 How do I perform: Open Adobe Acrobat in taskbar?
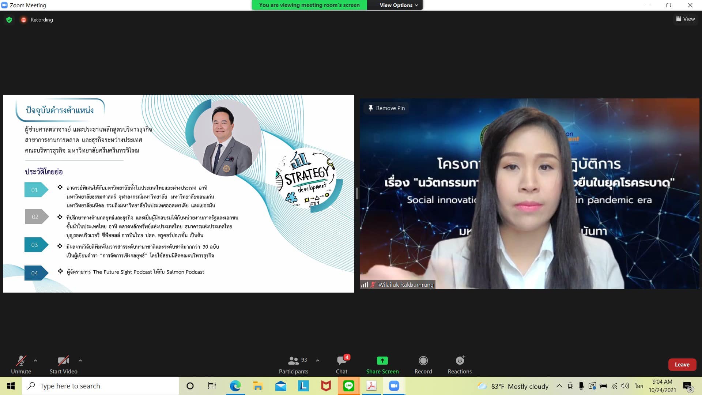(x=371, y=386)
